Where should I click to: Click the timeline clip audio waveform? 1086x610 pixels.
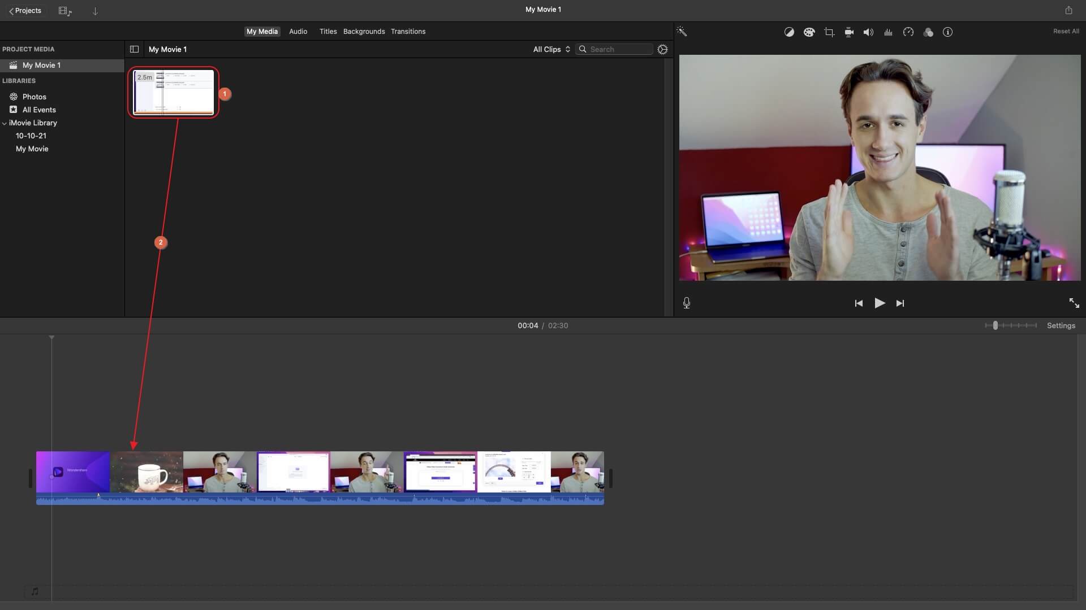(320, 499)
